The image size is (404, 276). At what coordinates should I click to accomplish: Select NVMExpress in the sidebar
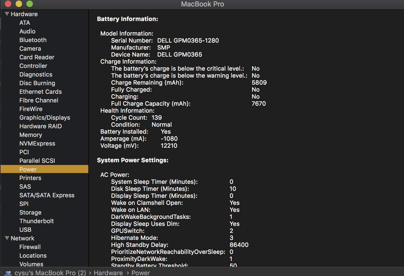37,143
